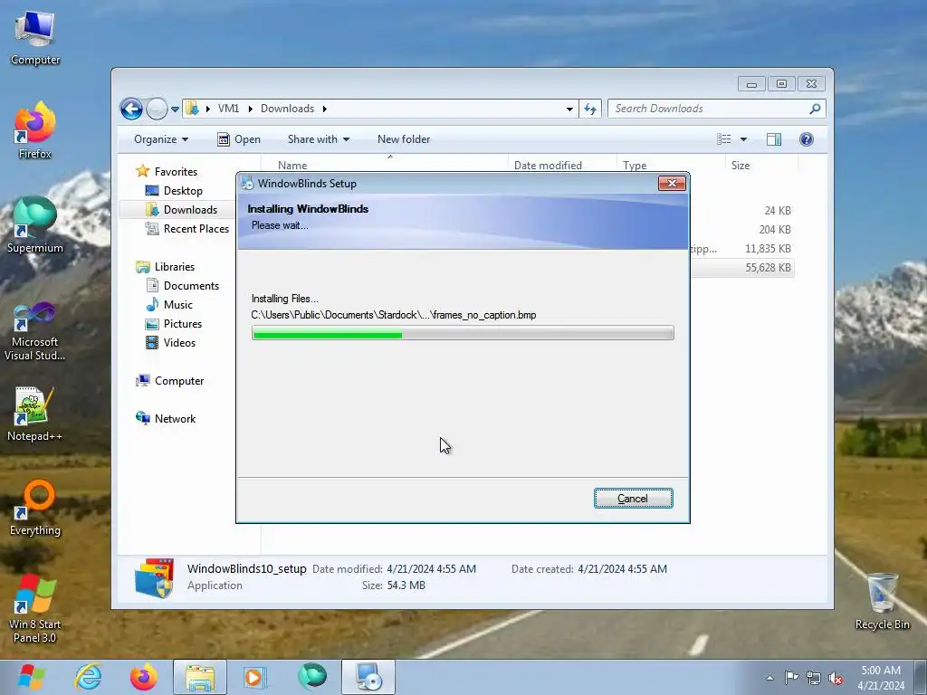Click New folder in toolbar

404,139
